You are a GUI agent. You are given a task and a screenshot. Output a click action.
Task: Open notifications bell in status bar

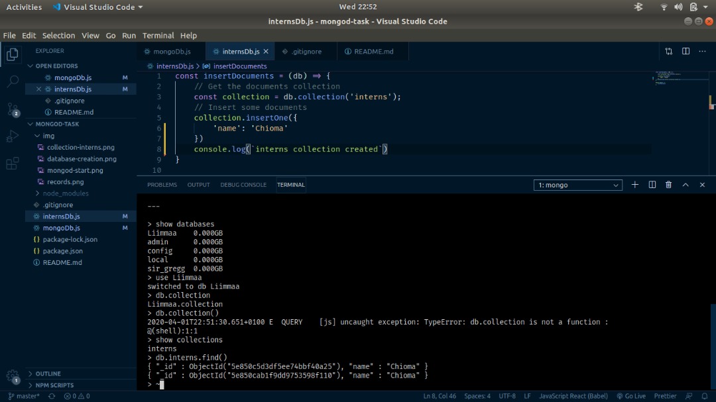pos(705,396)
